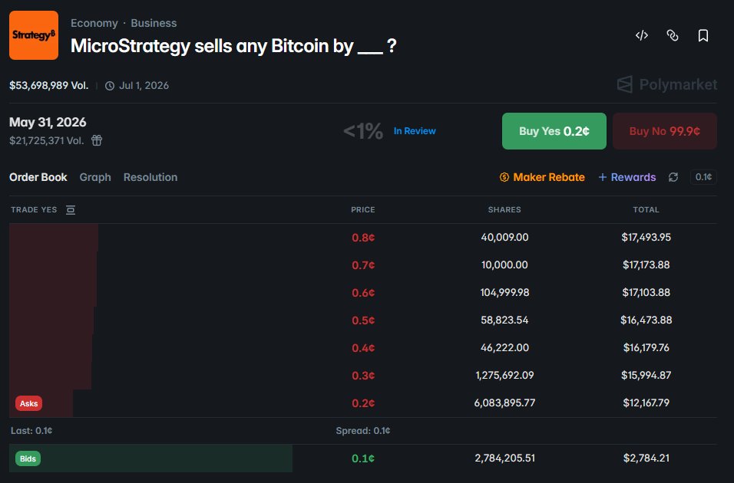Screen dimensions: 734x483
Task: Click the green bid depth bar
Action: click(x=150, y=458)
